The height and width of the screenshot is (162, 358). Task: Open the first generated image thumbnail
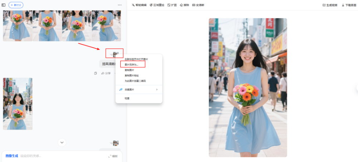[18, 26]
